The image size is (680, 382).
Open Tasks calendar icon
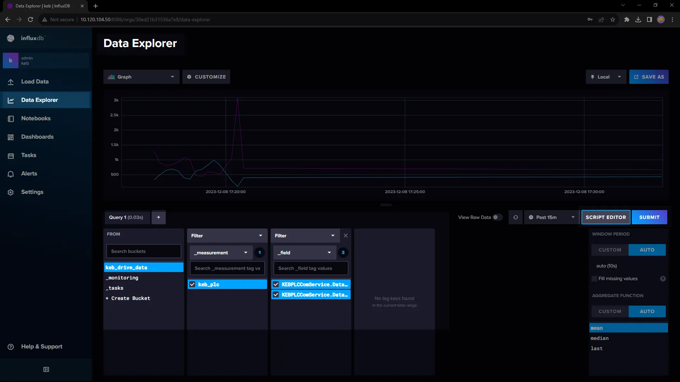click(x=11, y=156)
